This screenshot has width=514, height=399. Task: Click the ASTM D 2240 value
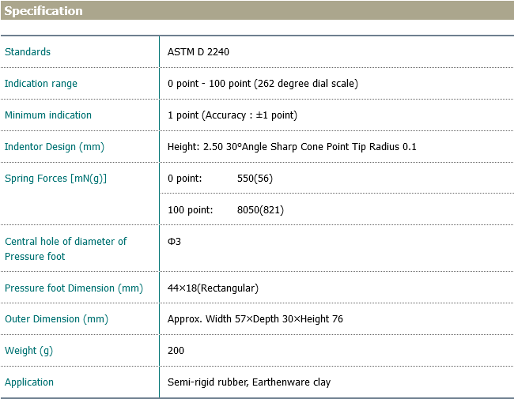198,52
